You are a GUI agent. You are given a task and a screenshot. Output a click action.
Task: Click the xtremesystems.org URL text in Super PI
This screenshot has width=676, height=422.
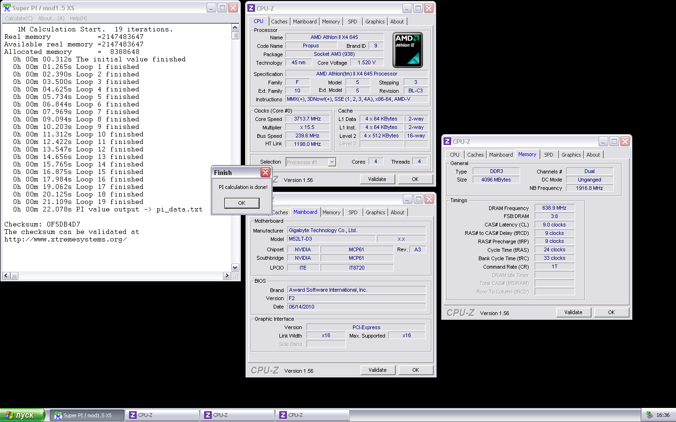tap(65, 239)
